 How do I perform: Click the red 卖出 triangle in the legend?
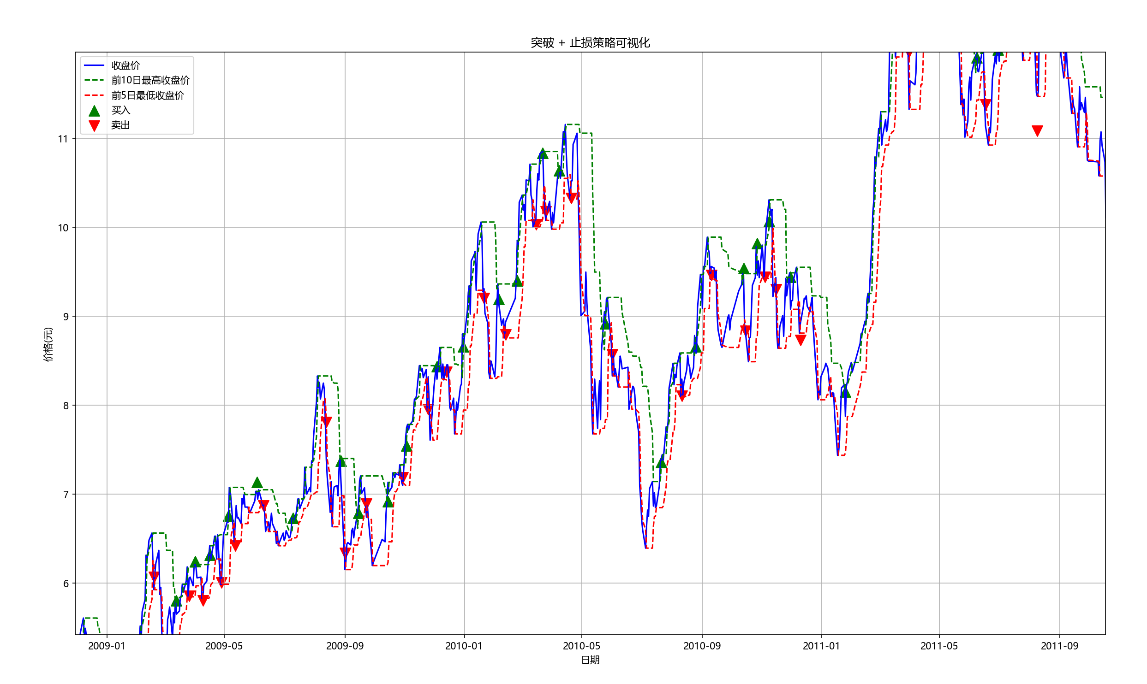pyautogui.click(x=94, y=126)
